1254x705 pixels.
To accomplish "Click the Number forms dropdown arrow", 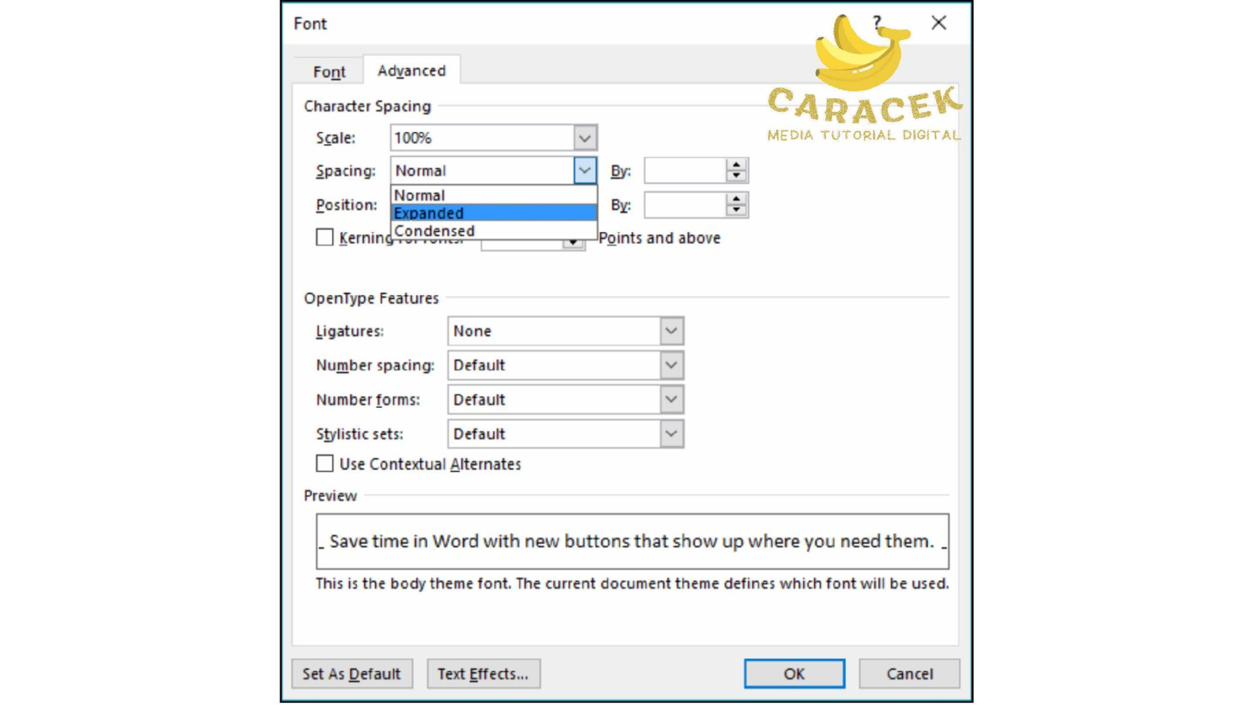I will pyautogui.click(x=671, y=399).
